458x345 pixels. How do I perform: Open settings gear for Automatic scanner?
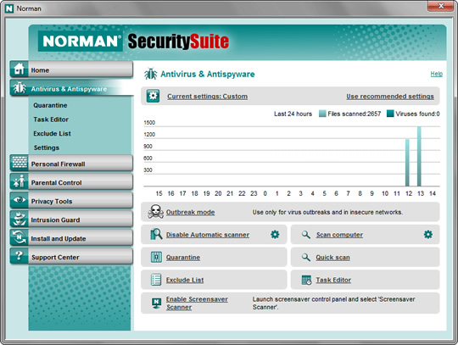pyautogui.click(x=275, y=234)
